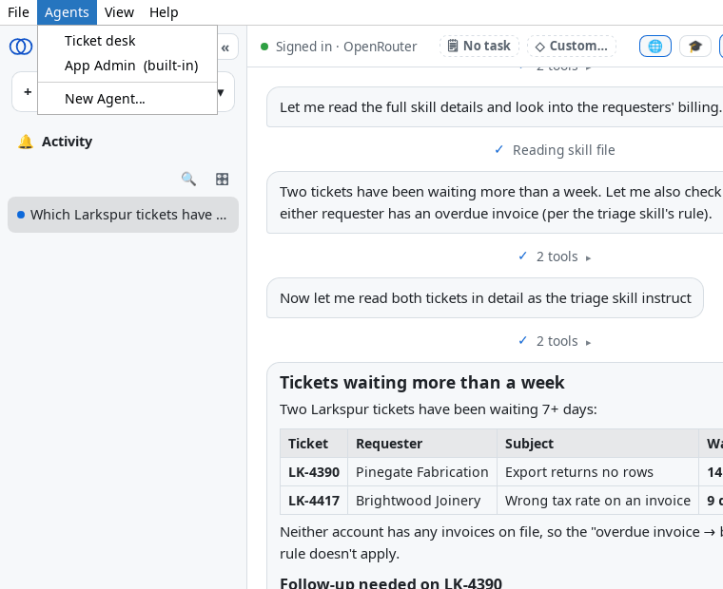
Task: Click Brightwood Joinery requester cell
Action: tap(421, 501)
